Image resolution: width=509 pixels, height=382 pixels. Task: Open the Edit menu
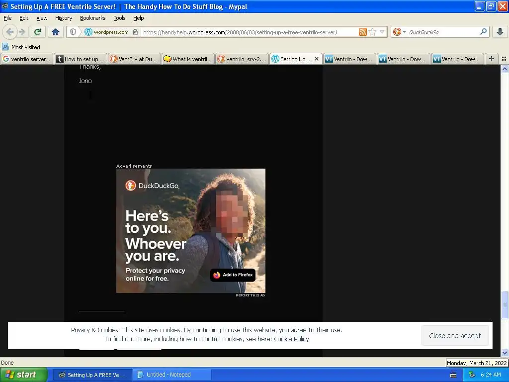coord(24,18)
